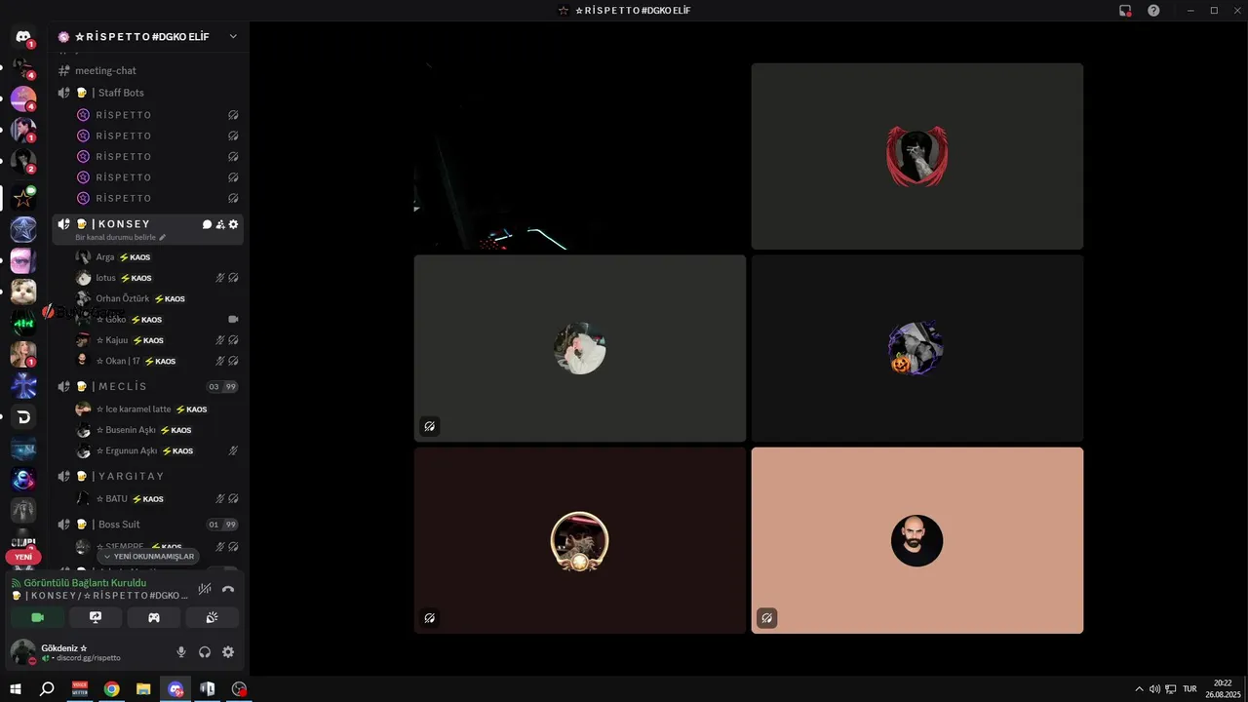1248x702 pixels.
Task: Click invite people icon on KONSEY channel
Action: pyautogui.click(x=220, y=224)
